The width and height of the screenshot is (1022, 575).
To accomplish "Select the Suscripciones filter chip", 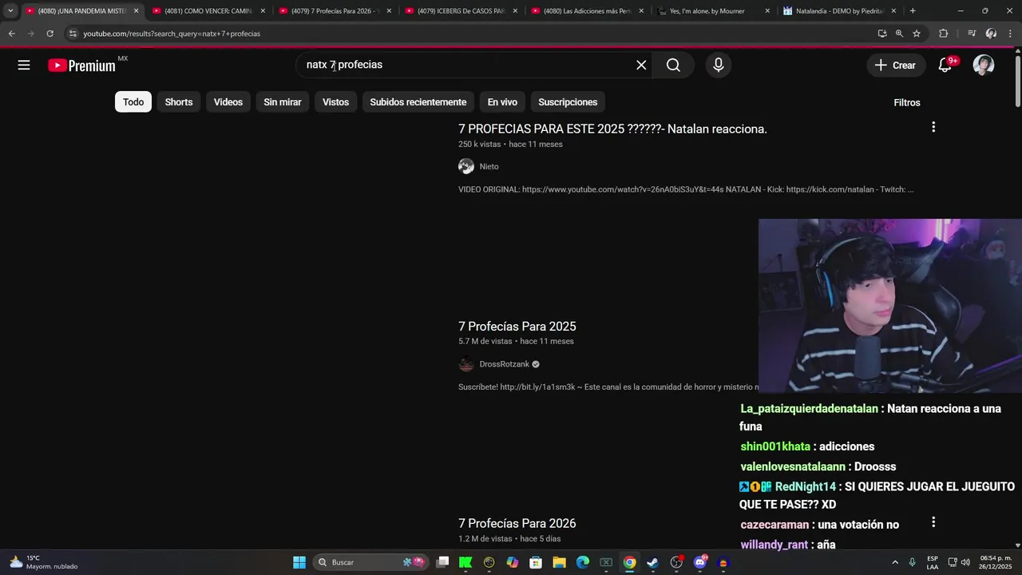I will tap(568, 102).
